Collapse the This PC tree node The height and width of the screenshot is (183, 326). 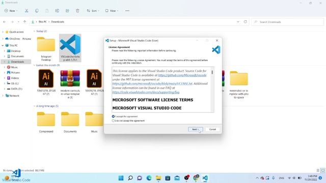(3, 45)
